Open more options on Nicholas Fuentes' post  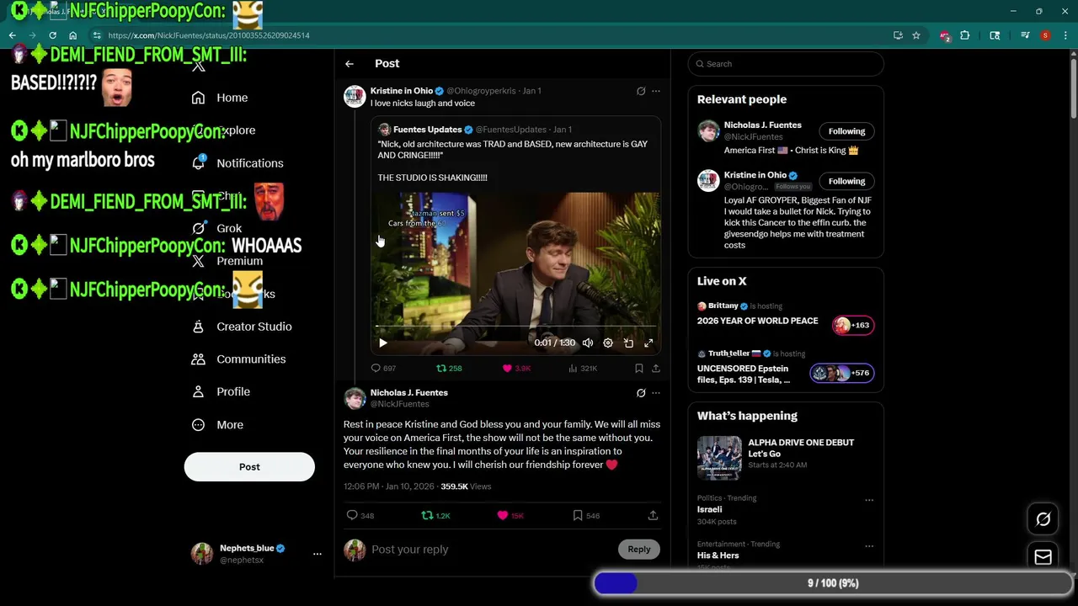(x=656, y=393)
